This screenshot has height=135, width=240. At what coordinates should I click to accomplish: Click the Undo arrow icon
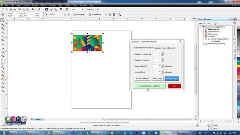click(x=33, y=9)
